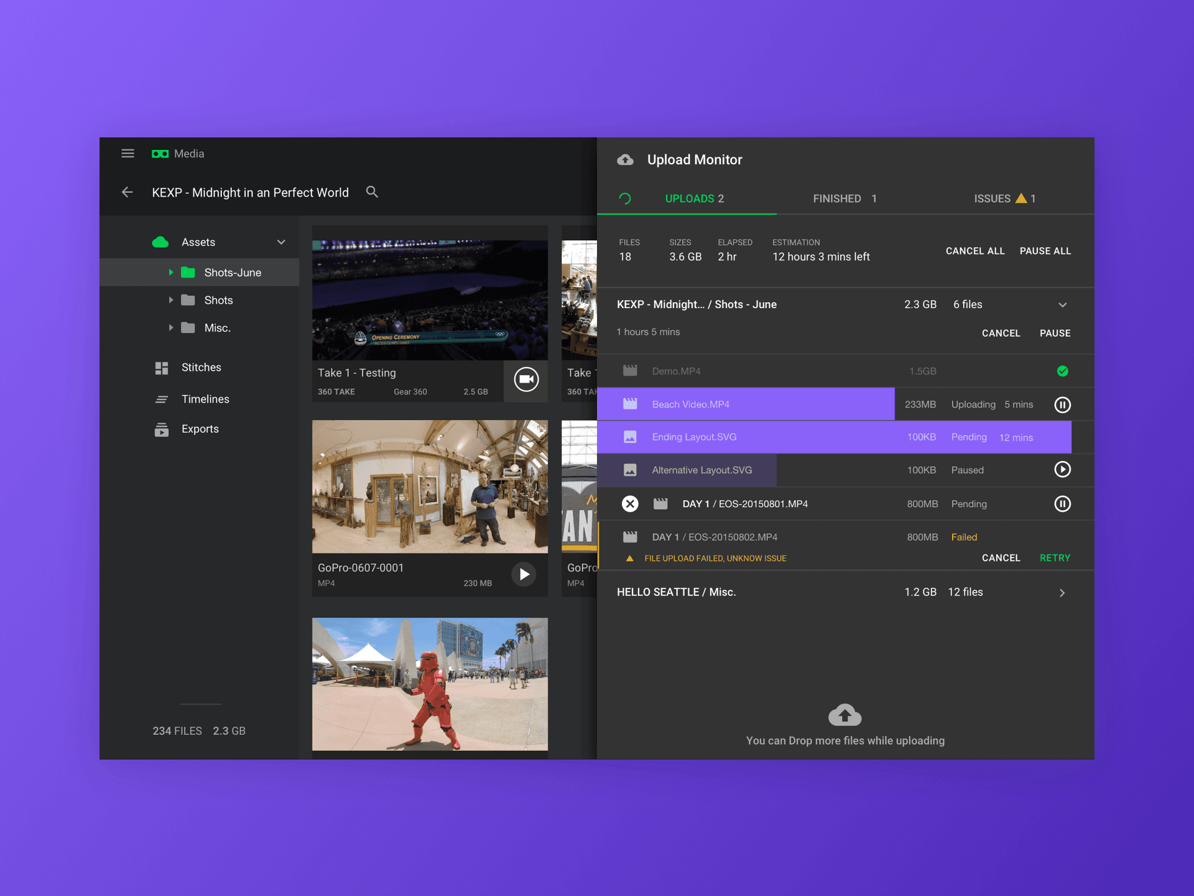Image resolution: width=1194 pixels, height=896 pixels.
Task: Expand the Shots folder tree arrow
Action: pyautogui.click(x=171, y=300)
